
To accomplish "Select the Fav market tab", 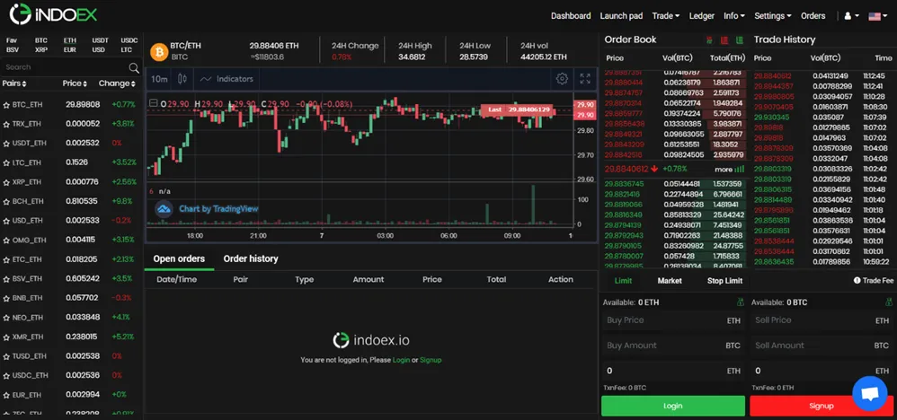I will tap(12, 40).
